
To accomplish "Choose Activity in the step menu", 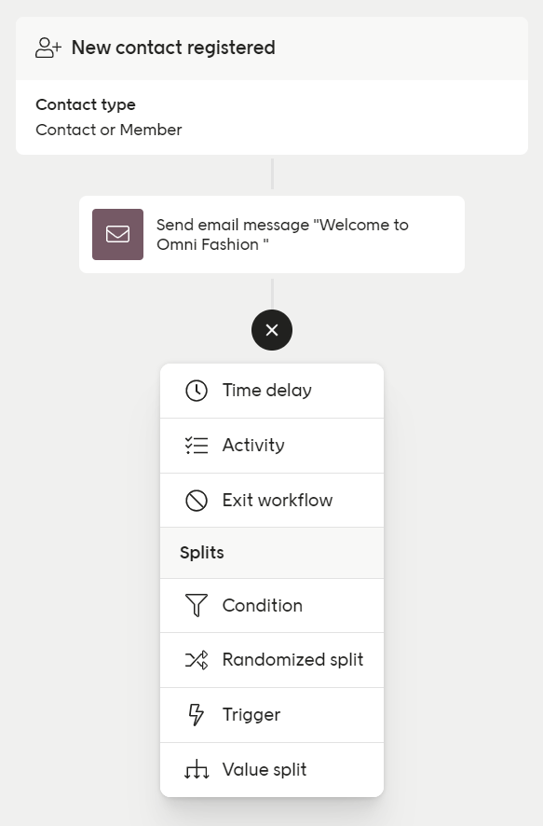I will [272, 446].
